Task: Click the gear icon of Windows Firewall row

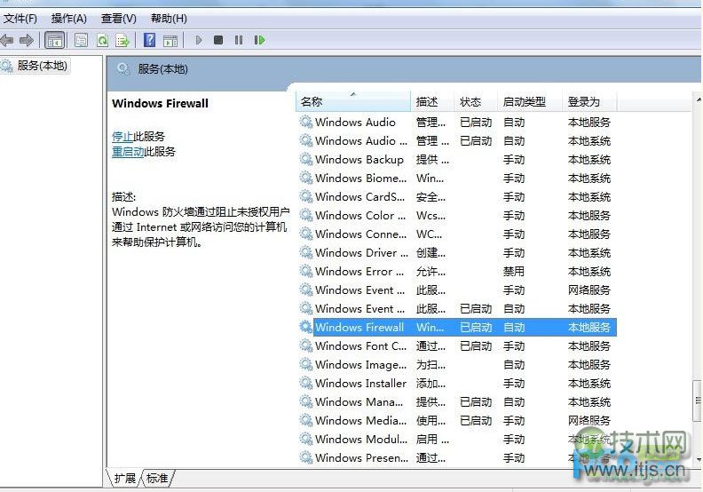Action: tap(305, 327)
